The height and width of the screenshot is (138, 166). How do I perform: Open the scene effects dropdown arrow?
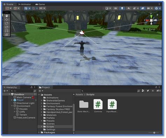click(x=138, y=8)
